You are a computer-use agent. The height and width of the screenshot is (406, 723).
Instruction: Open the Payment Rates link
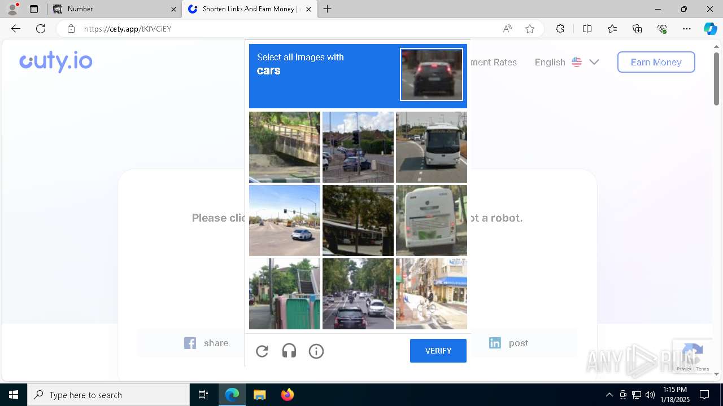[x=493, y=62]
